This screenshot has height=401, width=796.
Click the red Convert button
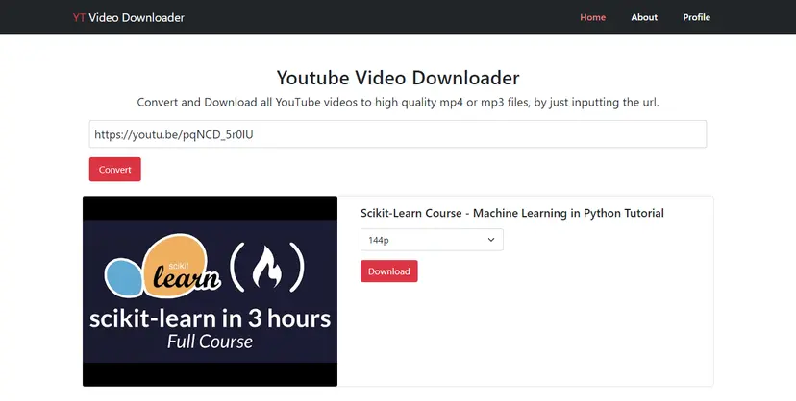(x=115, y=170)
